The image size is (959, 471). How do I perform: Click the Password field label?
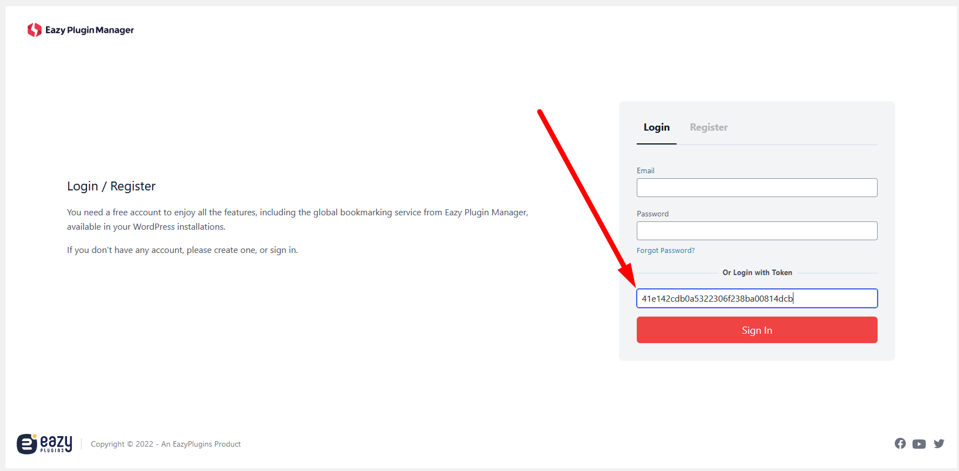pyautogui.click(x=652, y=214)
